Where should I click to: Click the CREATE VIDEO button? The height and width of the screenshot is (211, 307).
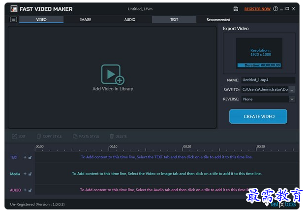click(x=258, y=116)
